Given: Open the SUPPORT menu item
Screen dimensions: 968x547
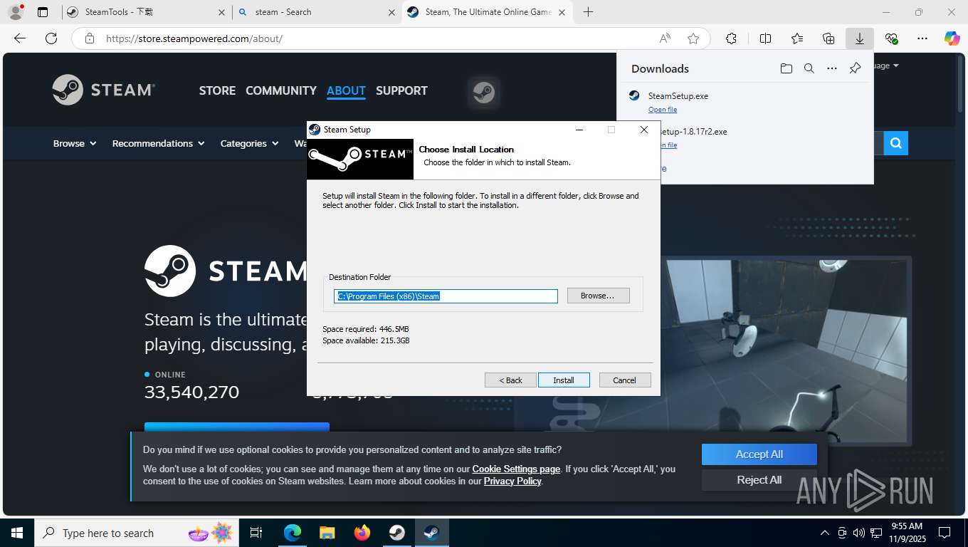Looking at the screenshot, I should (401, 90).
